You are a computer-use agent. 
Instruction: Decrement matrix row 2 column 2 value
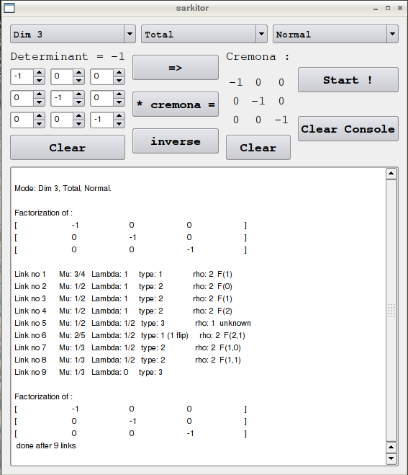[78, 102]
